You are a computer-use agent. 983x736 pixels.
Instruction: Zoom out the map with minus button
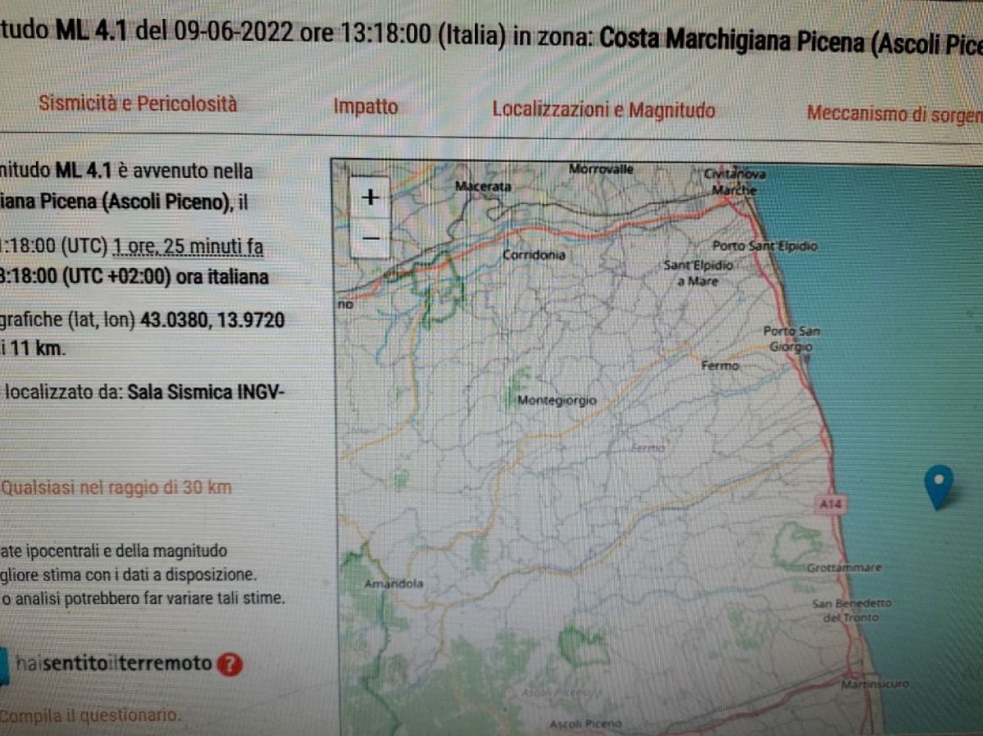[371, 239]
